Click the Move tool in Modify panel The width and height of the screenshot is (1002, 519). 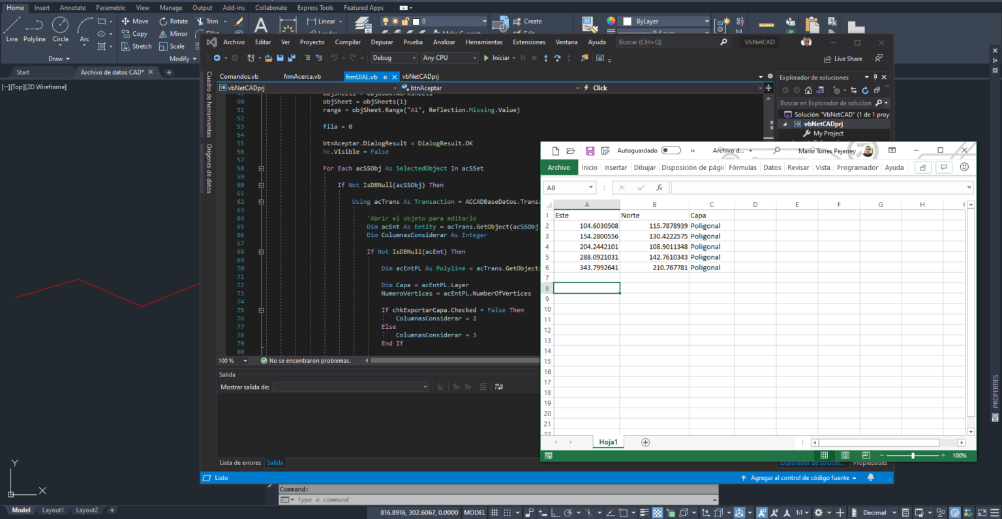(x=135, y=21)
